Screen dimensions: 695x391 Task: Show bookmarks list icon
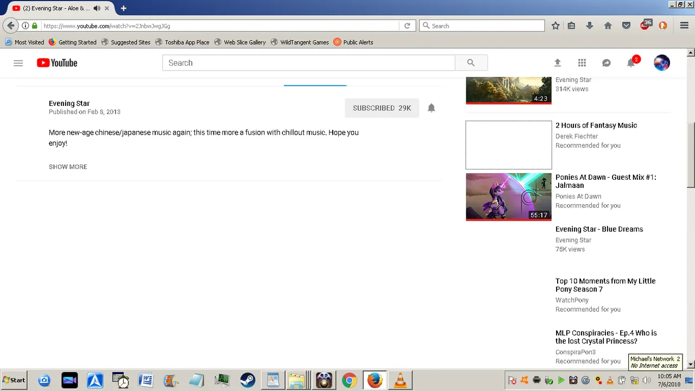(x=571, y=26)
